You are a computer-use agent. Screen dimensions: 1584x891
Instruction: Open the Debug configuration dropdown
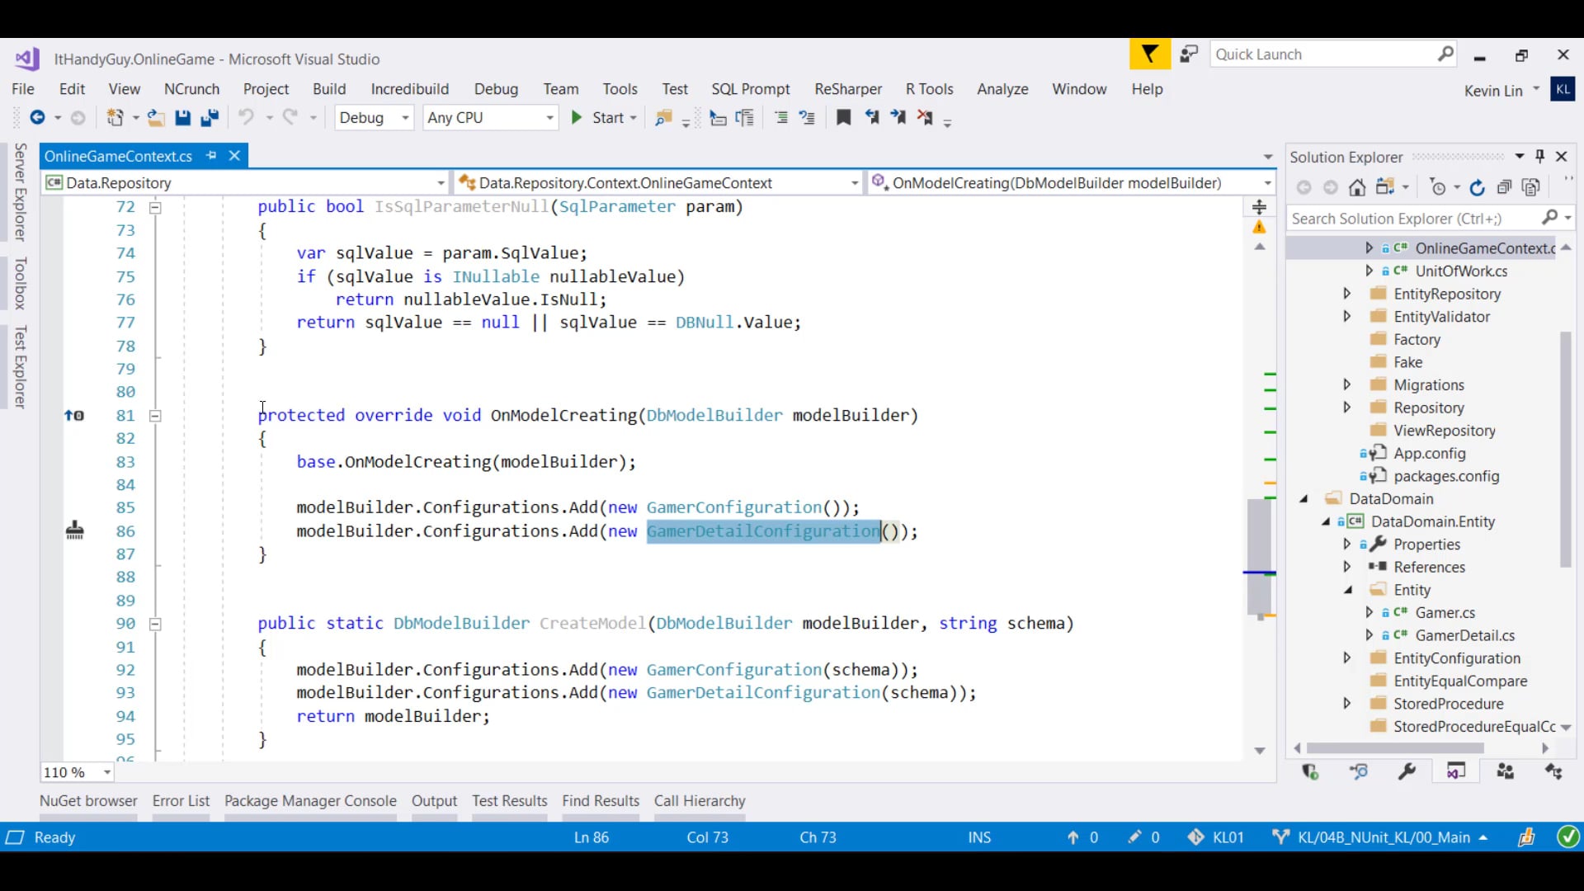(405, 118)
